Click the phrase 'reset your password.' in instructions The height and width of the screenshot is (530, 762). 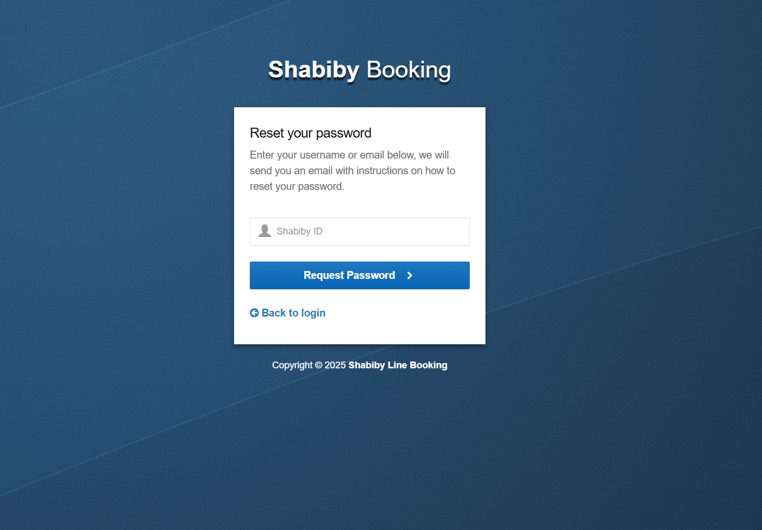click(x=297, y=186)
